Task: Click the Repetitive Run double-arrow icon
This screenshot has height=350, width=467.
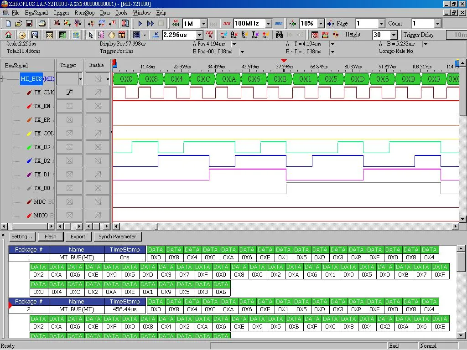Action: coord(150,23)
